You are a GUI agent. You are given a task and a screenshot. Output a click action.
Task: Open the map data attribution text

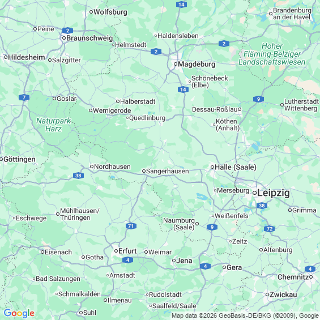(x=245, y=315)
